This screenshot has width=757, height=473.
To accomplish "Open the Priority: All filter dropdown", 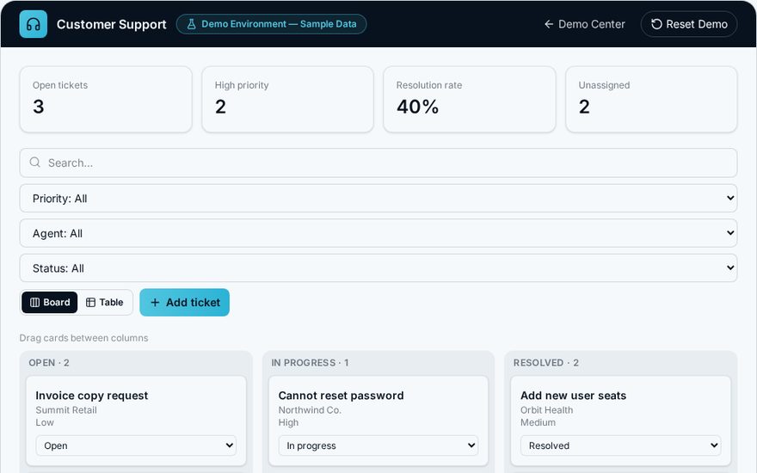I will pos(378,198).
